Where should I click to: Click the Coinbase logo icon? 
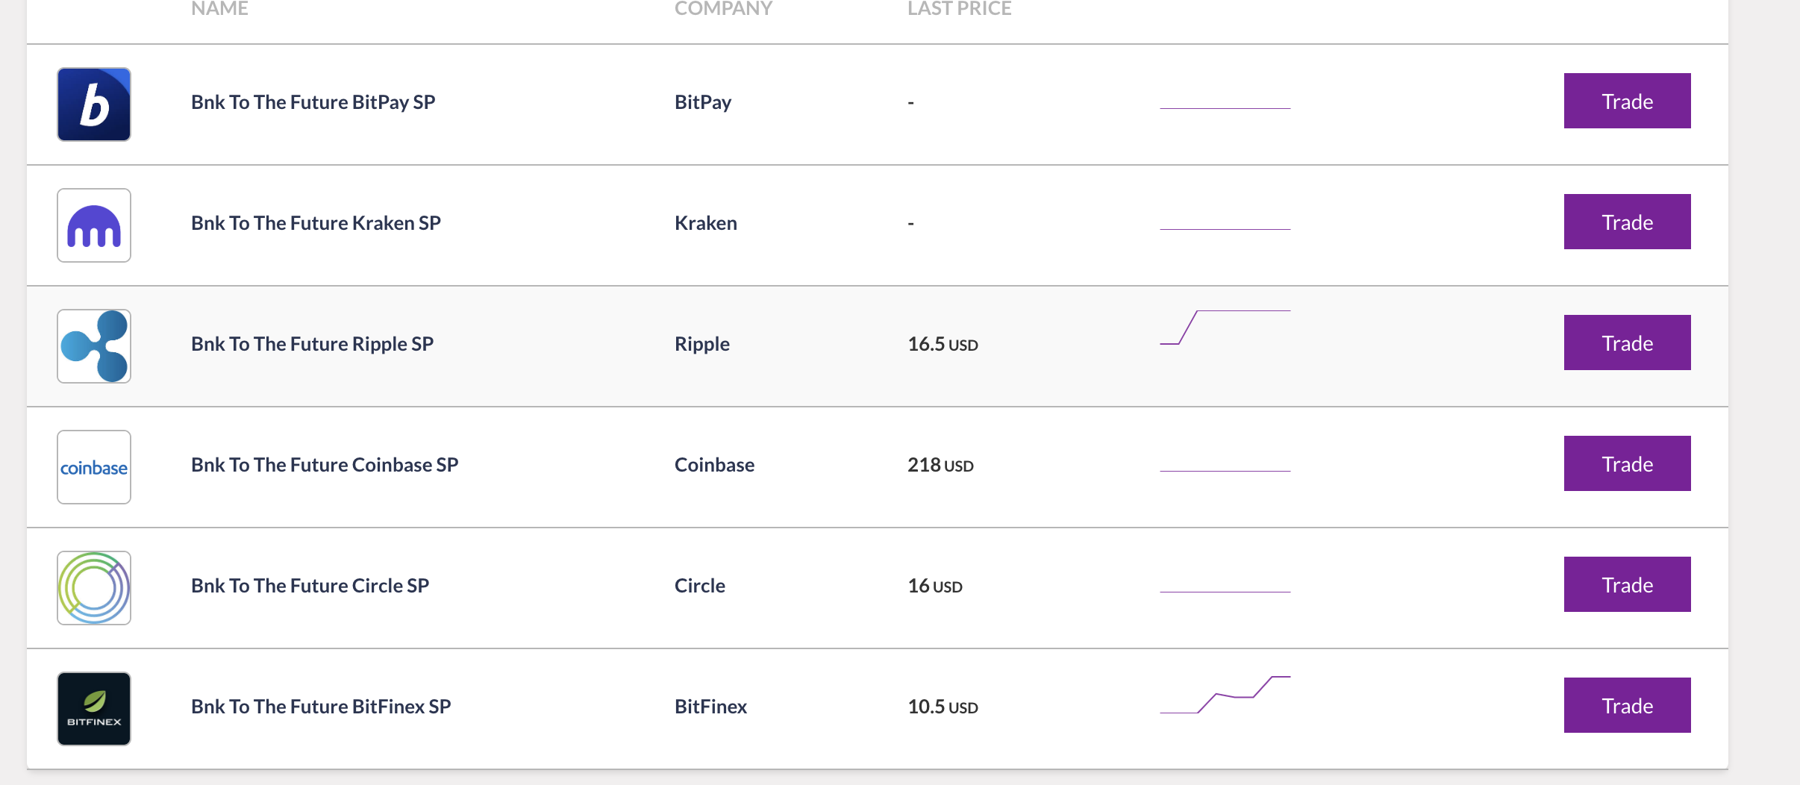point(94,467)
